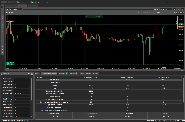This screenshot has width=185, height=122.
Task: Click the parameters panel vertical scrollbar
Action: coord(31,89)
